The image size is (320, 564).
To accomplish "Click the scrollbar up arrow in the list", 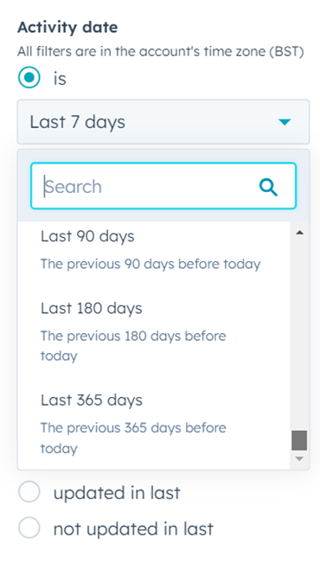I will (299, 233).
